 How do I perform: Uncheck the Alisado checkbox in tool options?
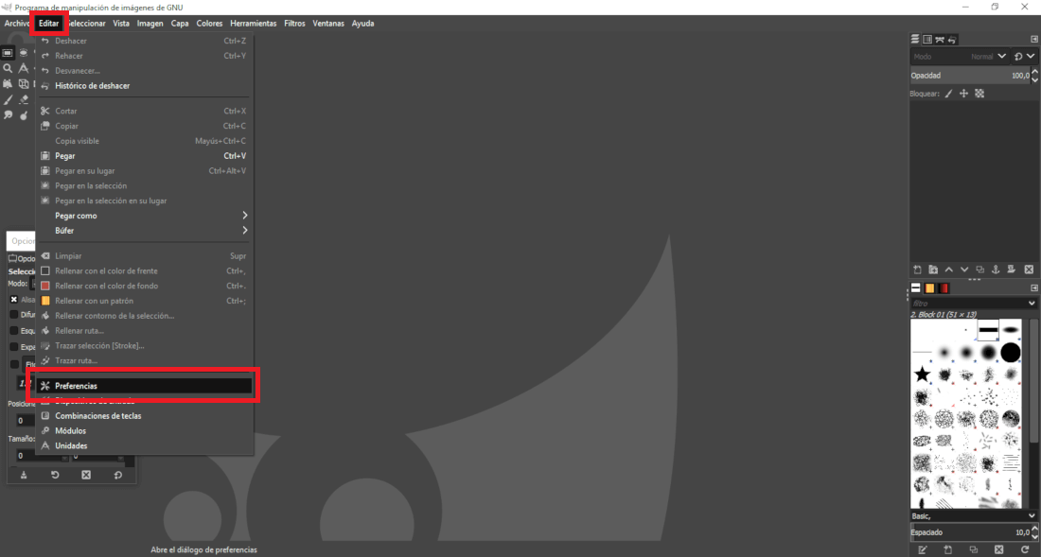pyautogui.click(x=14, y=299)
